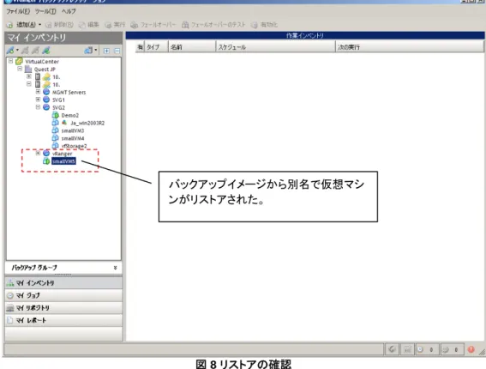486x369 pixels.
Task: Click the second status bar icon
Action: click(x=407, y=349)
